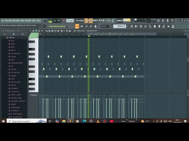
Task: Open the Pattern 1 selector
Action: click(120, 26)
